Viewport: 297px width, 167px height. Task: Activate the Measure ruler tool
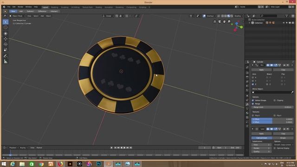[x=6, y=61]
